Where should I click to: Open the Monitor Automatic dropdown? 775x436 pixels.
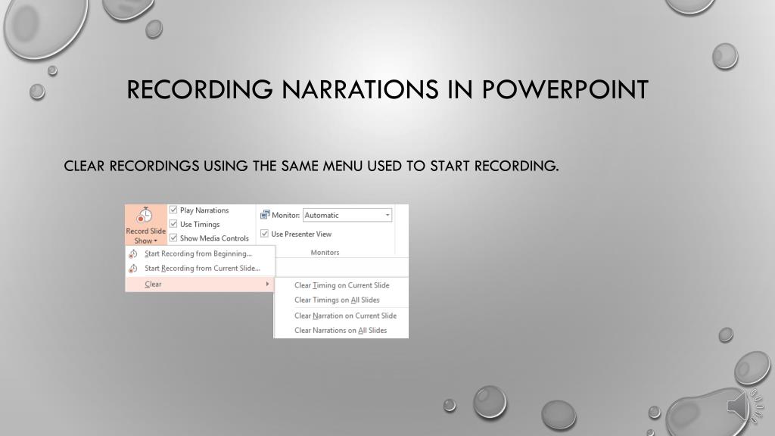pyautogui.click(x=347, y=215)
